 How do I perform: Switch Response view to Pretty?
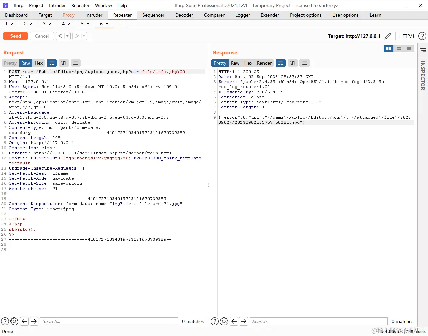(x=220, y=63)
